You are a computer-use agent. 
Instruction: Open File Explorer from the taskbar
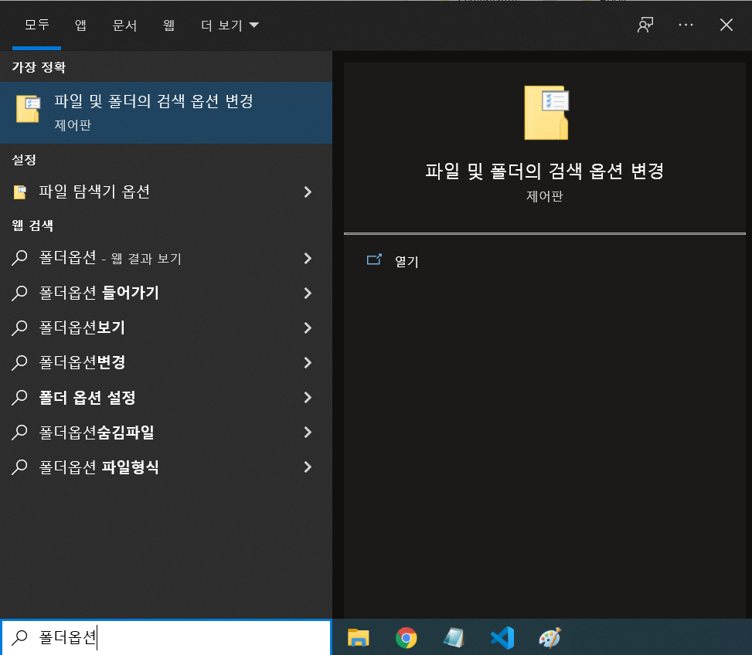point(359,638)
